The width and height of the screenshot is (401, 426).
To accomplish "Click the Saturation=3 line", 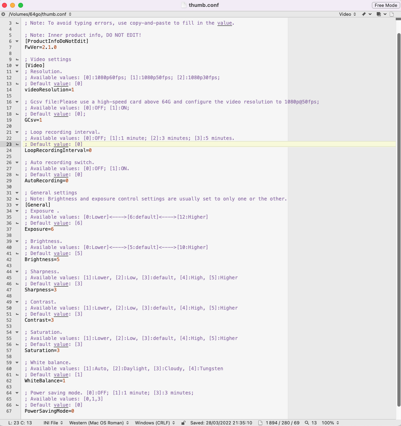I will [42, 350].
